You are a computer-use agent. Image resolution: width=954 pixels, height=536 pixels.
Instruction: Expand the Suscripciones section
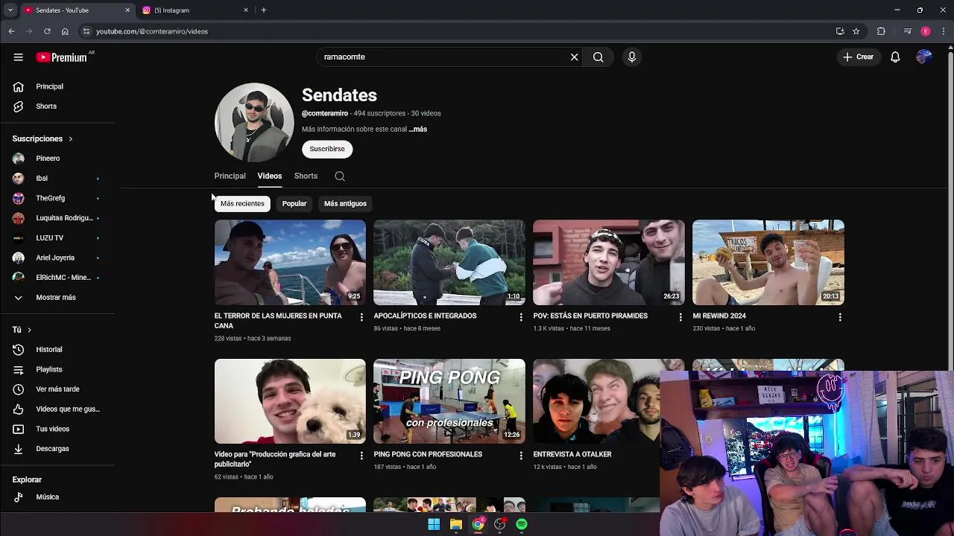tap(42, 138)
